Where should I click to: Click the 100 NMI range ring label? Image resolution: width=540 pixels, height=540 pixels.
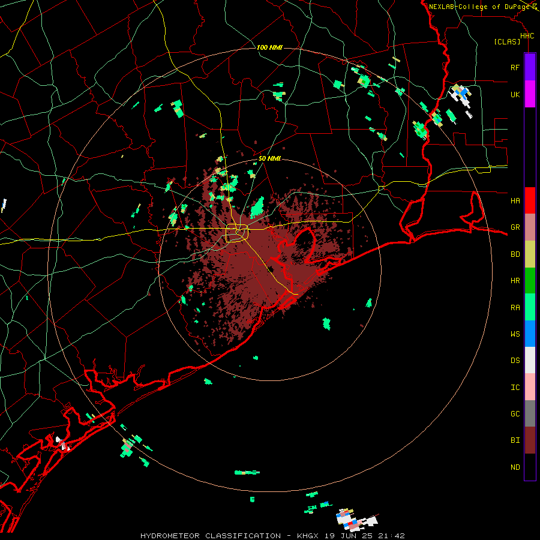click(x=269, y=47)
